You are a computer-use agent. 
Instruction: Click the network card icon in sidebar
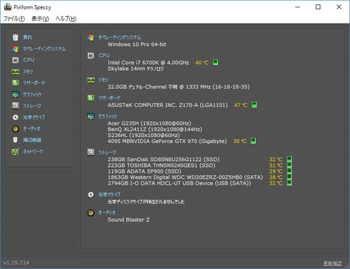tap(15, 152)
